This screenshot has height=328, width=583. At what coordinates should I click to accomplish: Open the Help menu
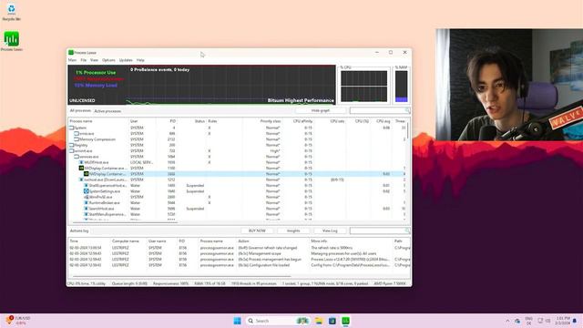[140, 60]
